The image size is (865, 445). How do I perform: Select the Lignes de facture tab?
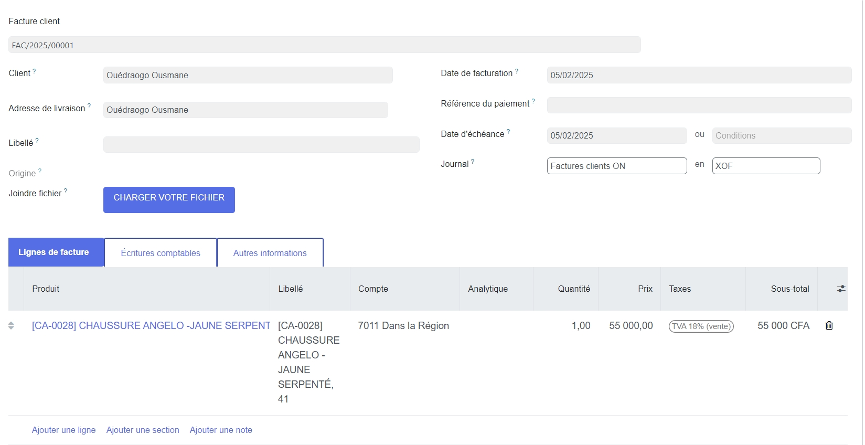point(54,252)
